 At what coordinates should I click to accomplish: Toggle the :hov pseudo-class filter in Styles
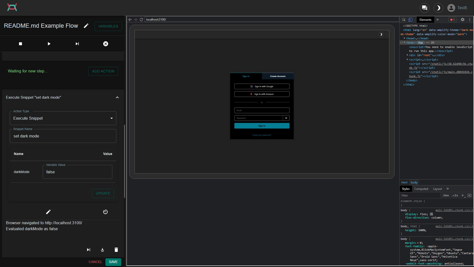tap(446, 195)
